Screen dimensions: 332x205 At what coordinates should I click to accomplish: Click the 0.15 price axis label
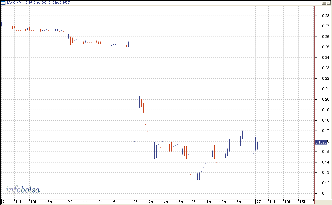325,152
